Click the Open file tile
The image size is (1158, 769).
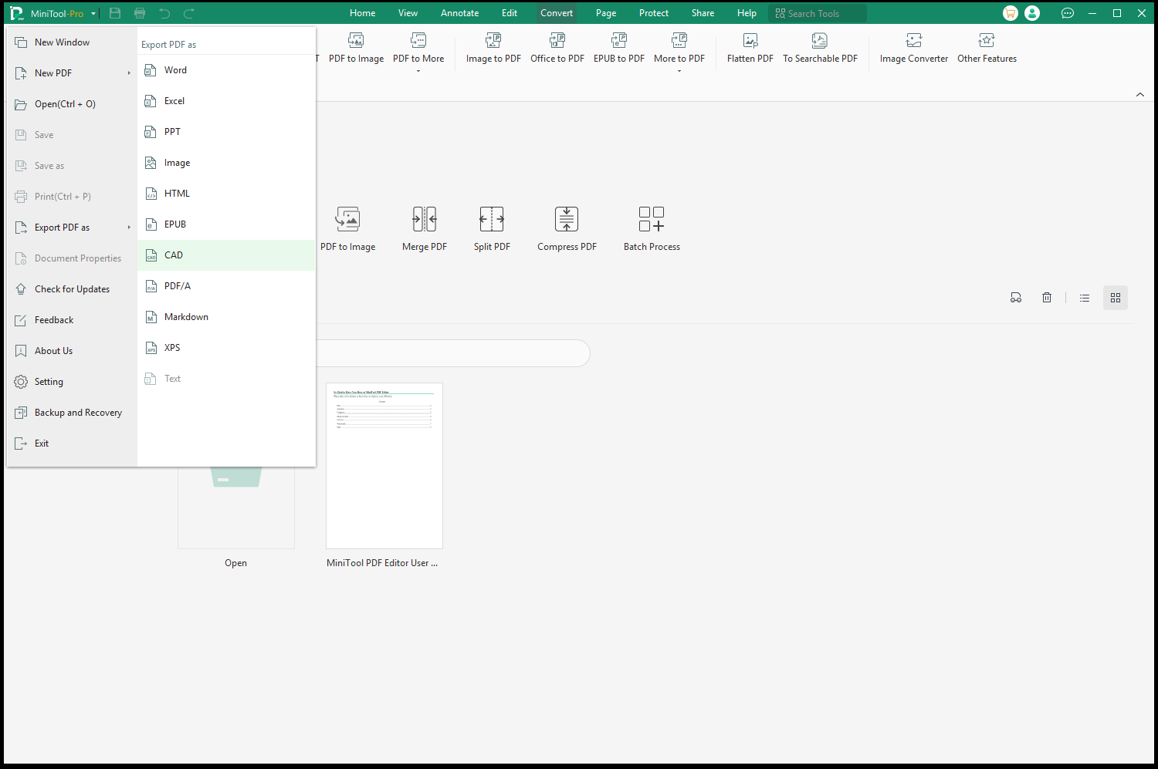[236, 508]
